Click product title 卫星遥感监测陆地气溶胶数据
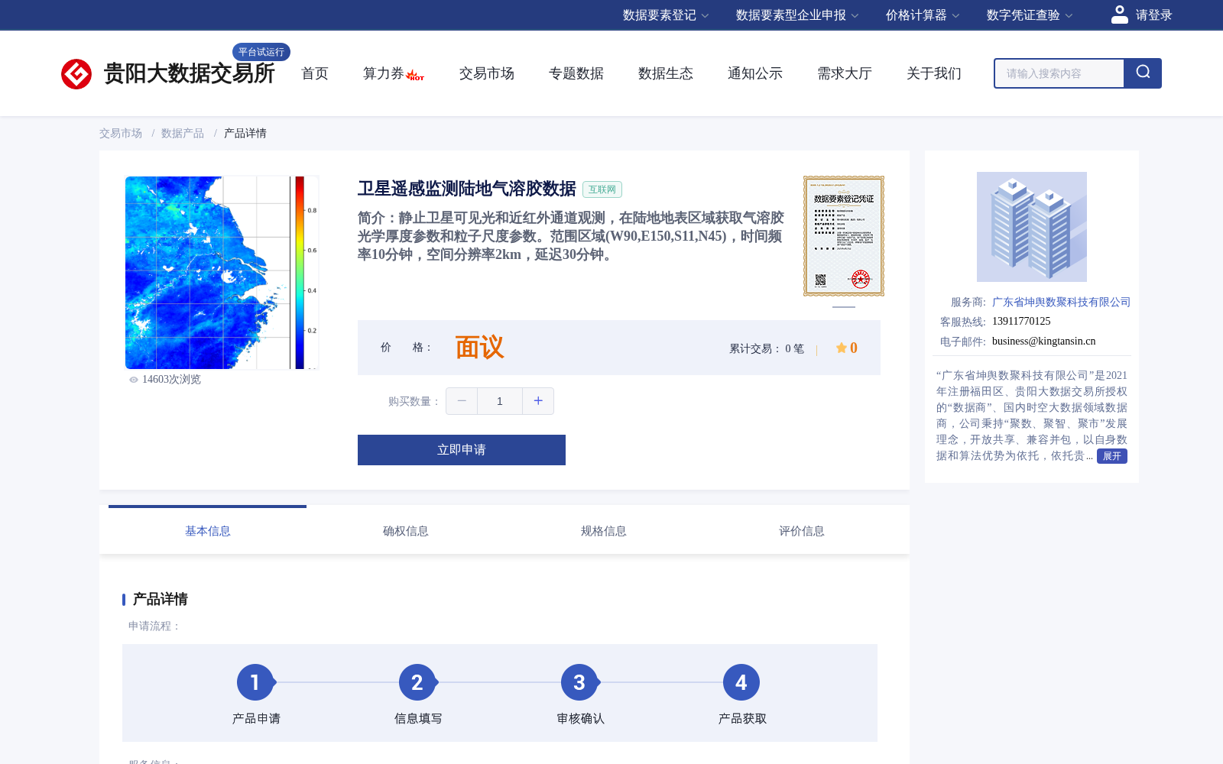Screen dimensions: 1223x764 [x=467, y=189]
